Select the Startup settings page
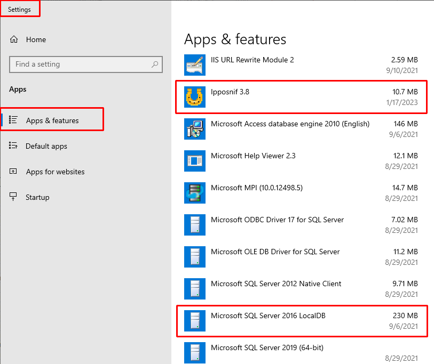Viewport: 434px width, 364px height. 37,197
